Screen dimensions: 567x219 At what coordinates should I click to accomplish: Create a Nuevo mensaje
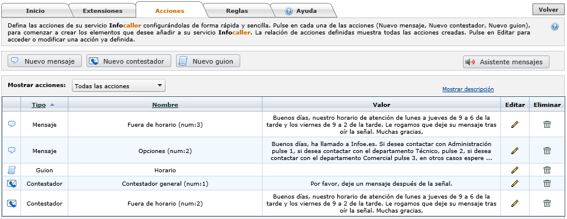44,61
